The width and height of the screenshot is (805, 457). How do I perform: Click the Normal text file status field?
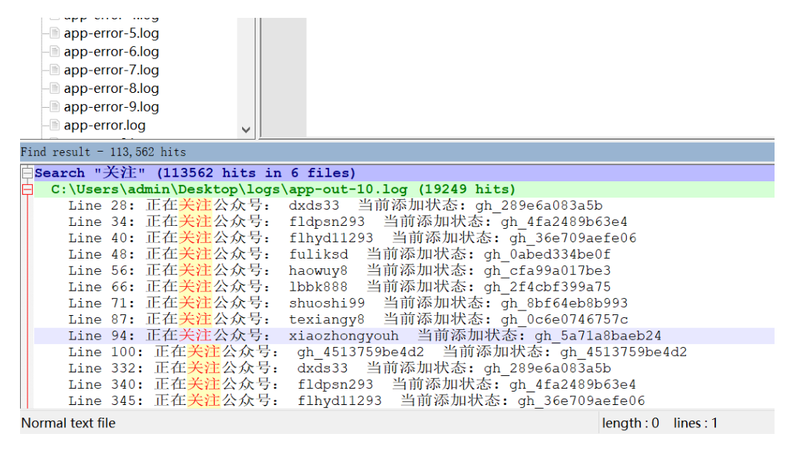(x=68, y=424)
